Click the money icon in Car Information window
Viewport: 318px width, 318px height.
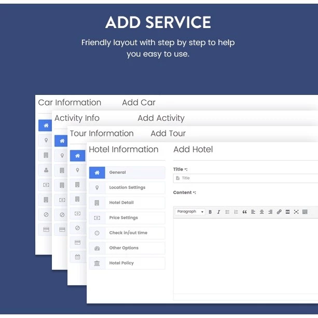46,185
